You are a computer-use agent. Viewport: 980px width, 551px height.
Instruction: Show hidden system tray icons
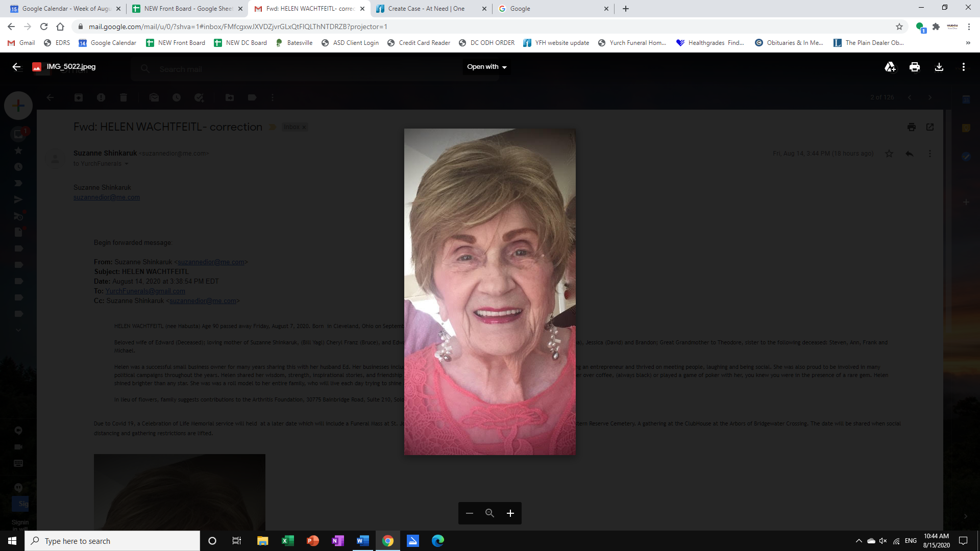(859, 541)
